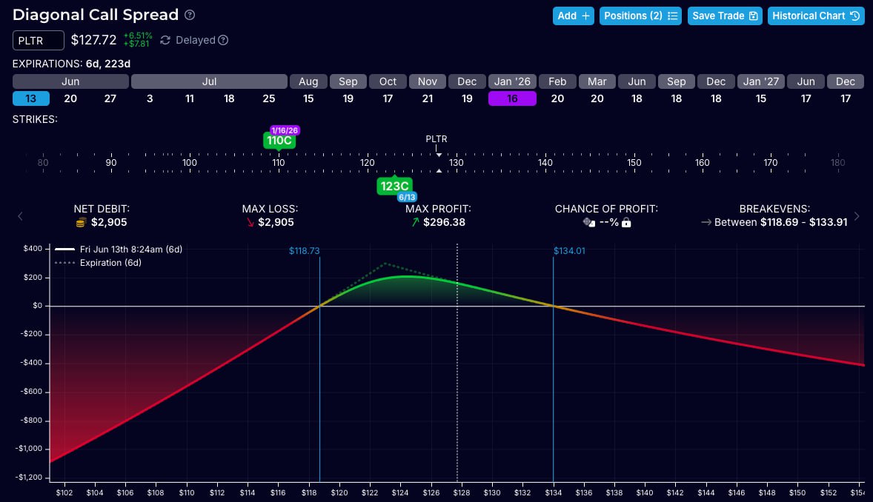Viewport: 873px width, 502px height.
Task: Open the Positions (2) list
Action: point(640,16)
